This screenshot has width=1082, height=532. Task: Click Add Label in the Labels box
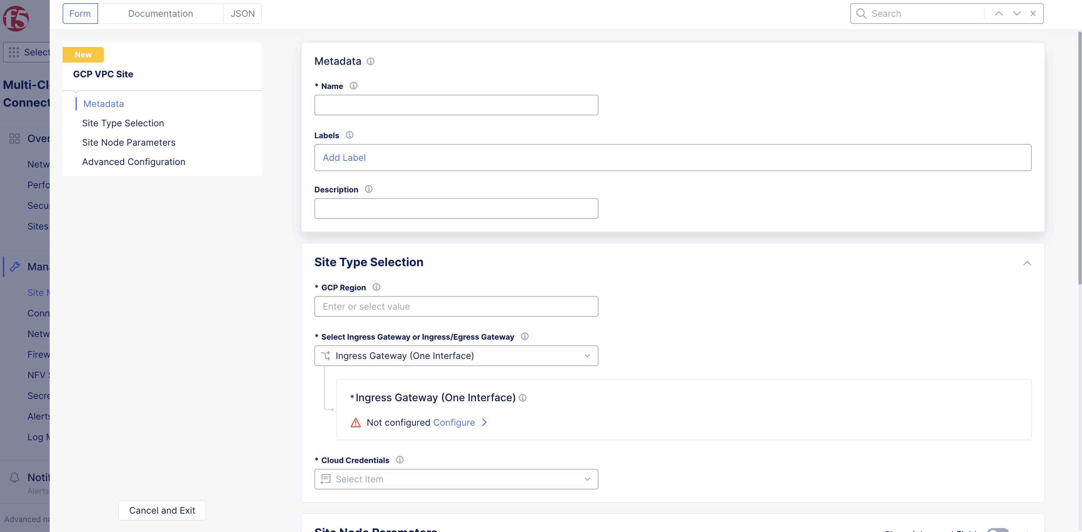click(344, 157)
